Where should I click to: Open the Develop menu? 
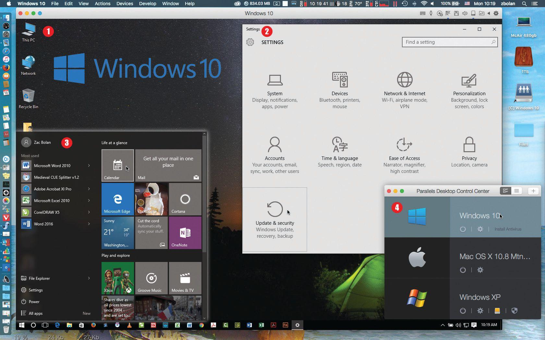(x=148, y=4)
